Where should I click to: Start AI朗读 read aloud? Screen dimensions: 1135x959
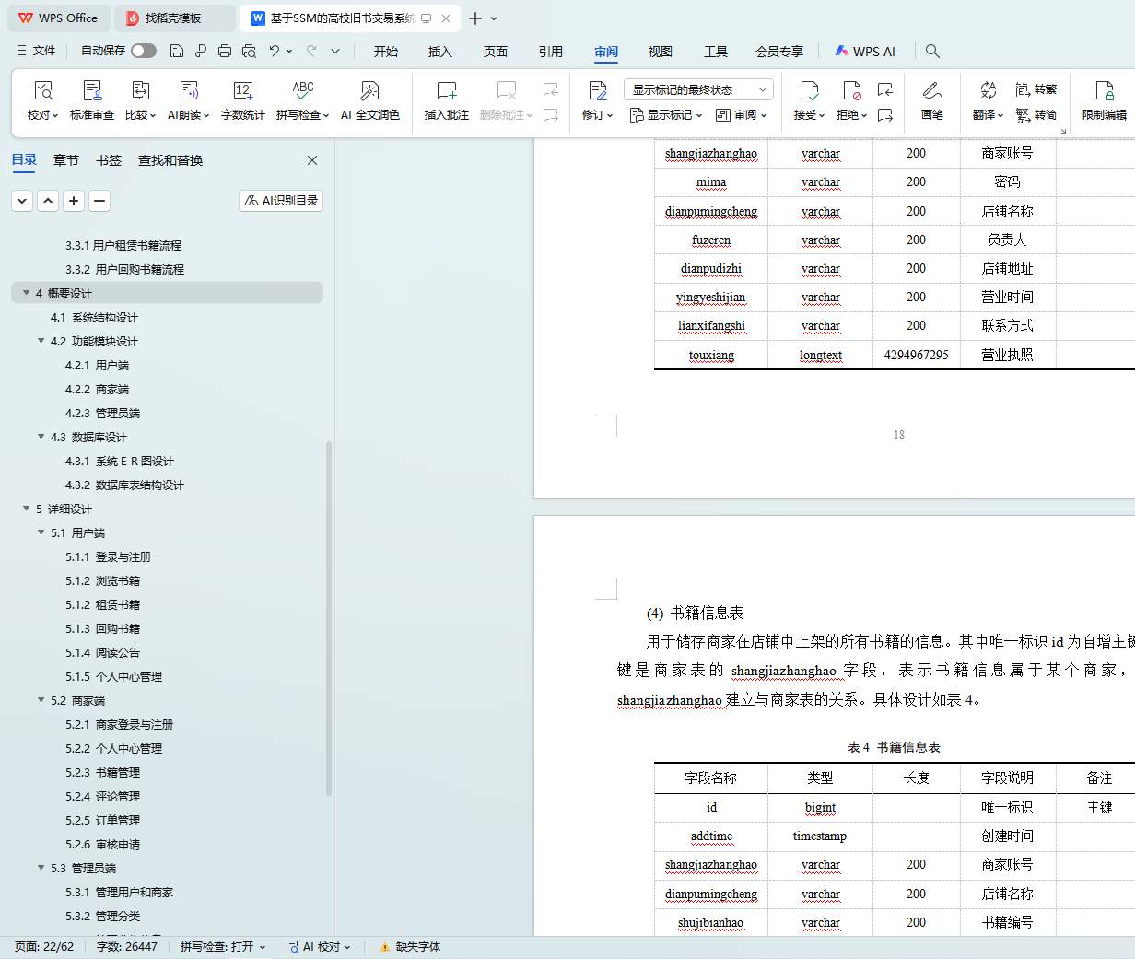[189, 99]
